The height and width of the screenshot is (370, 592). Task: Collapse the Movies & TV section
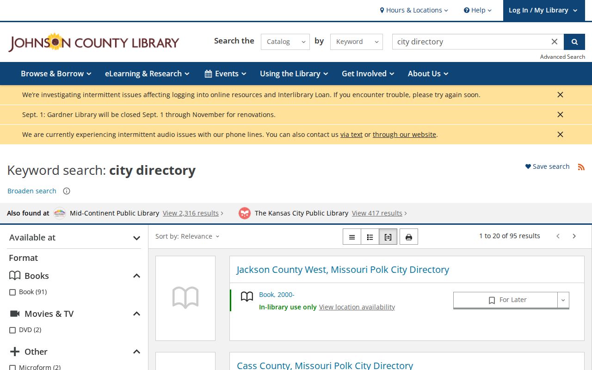pyautogui.click(x=136, y=314)
